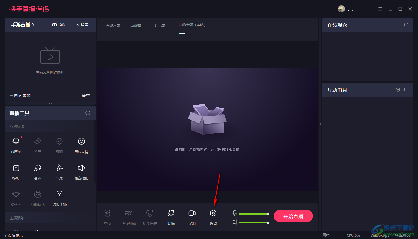Expand the 手游直播 mode selector
The height and width of the screenshot is (239, 418).
coord(23,25)
